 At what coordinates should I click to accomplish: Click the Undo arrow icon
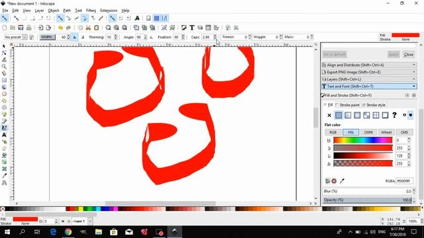pyautogui.click(x=60, y=28)
